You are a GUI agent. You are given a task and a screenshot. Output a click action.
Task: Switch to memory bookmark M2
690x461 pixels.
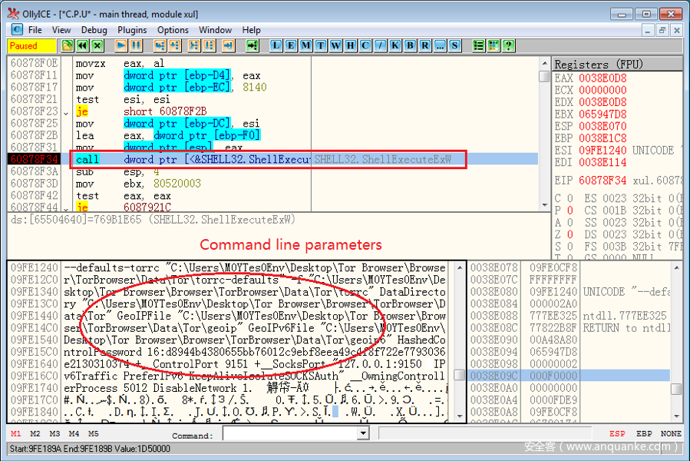(35, 434)
